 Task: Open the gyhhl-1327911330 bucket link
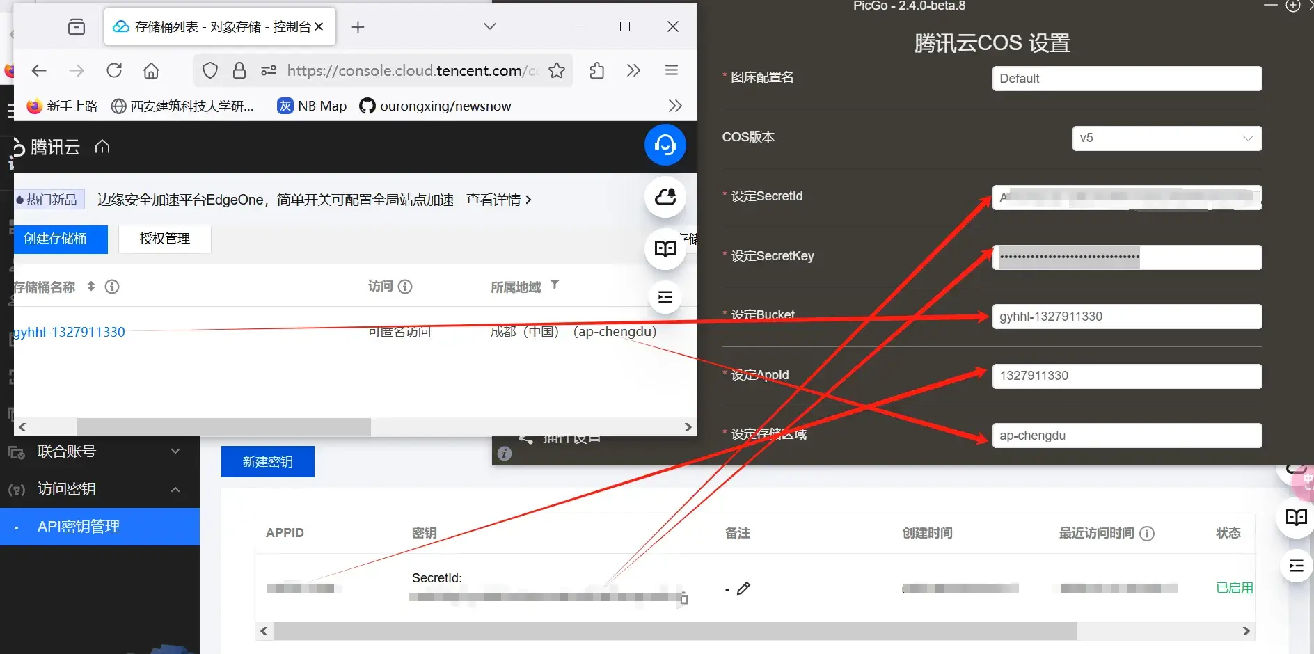tap(70, 332)
